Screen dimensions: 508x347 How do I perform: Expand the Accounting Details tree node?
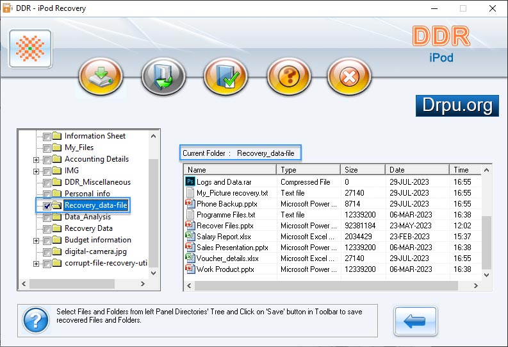point(37,160)
